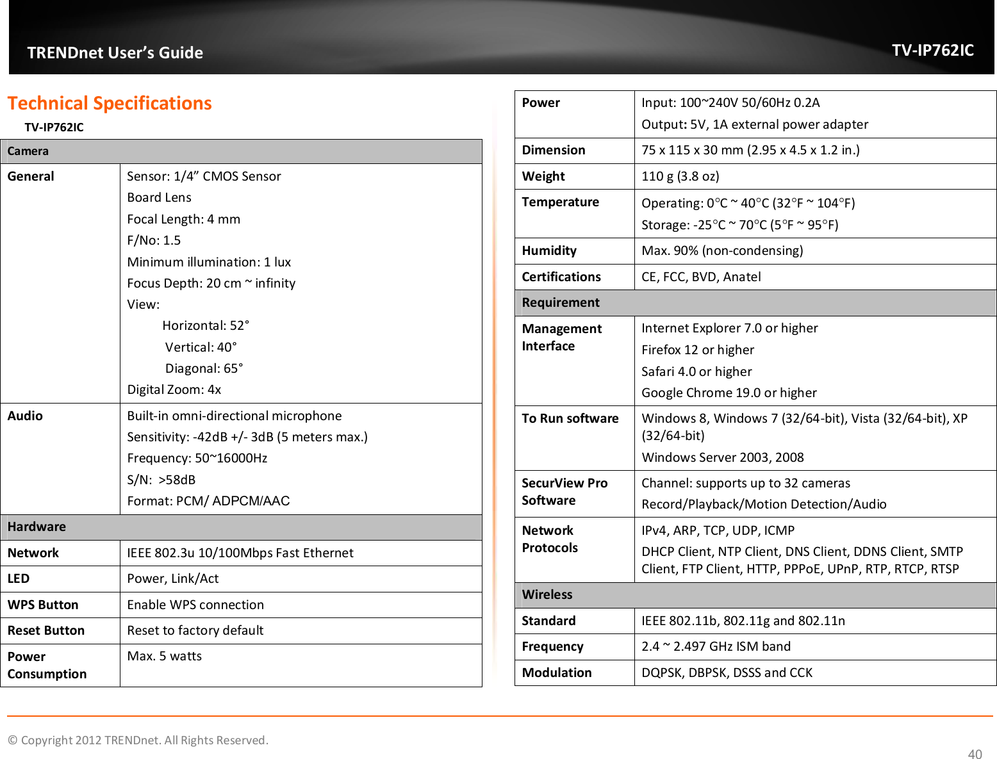
Task: Click the 'Dimension' row label
Action: point(554,150)
